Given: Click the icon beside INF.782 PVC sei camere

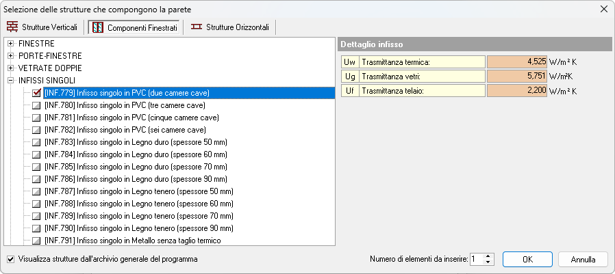Looking at the screenshot, I should coord(37,130).
